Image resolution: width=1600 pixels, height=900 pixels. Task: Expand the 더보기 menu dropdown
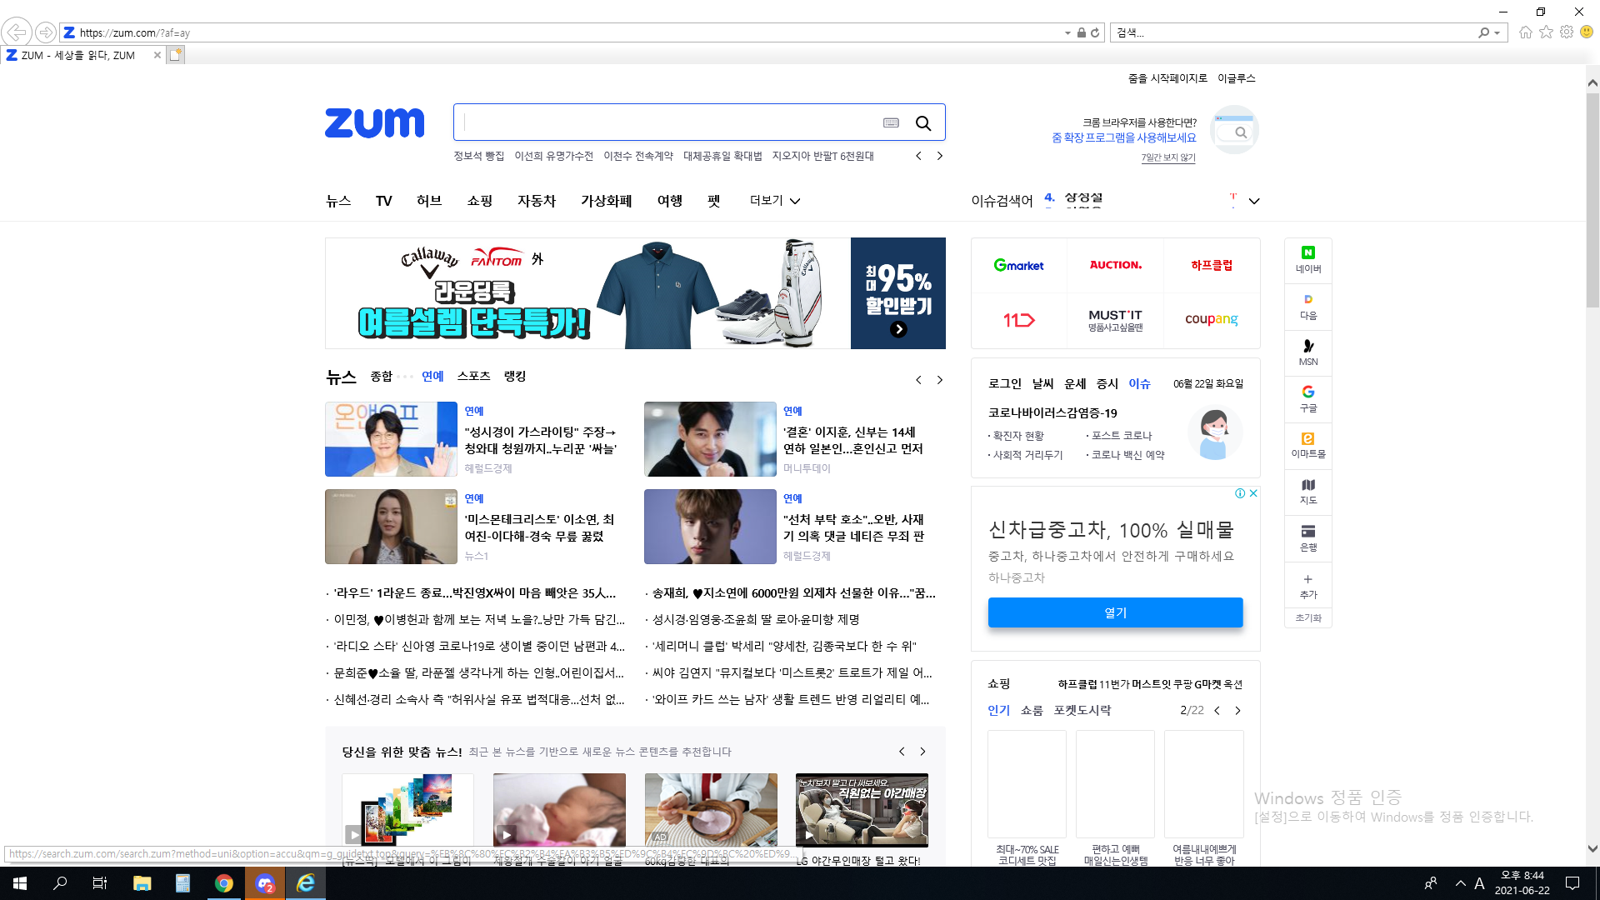775,201
